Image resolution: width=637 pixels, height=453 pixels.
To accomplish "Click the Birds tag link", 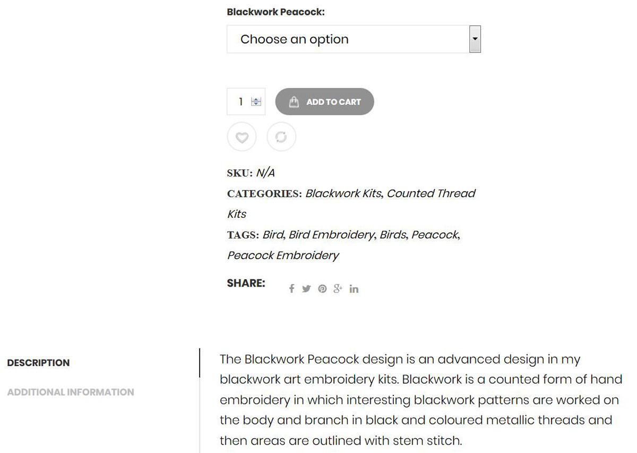I will 393,235.
